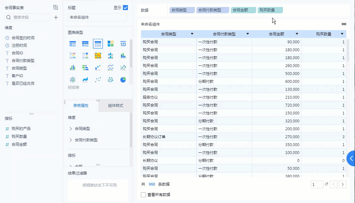Click the 搜索字段 search field

(x=27, y=17)
